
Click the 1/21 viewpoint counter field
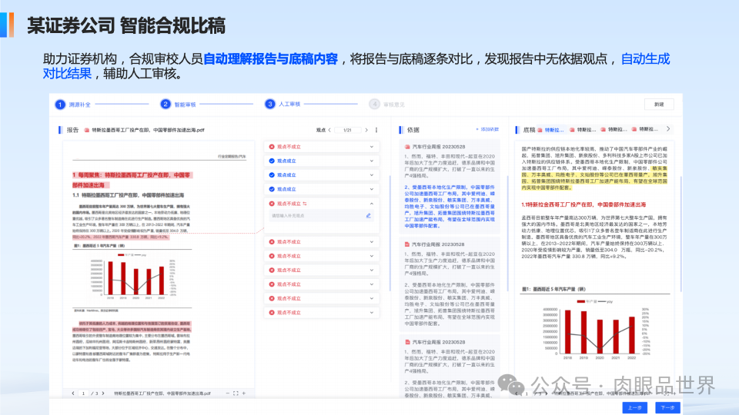coord(348,130)
